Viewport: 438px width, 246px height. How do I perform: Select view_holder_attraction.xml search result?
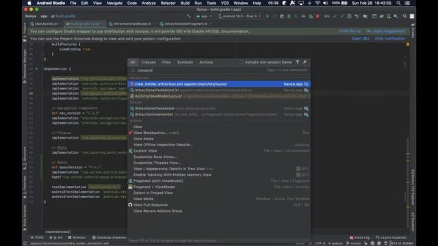219,84
